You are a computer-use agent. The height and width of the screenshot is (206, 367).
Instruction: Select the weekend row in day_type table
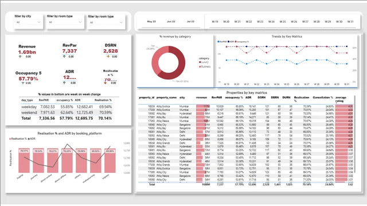click(67, 112)
